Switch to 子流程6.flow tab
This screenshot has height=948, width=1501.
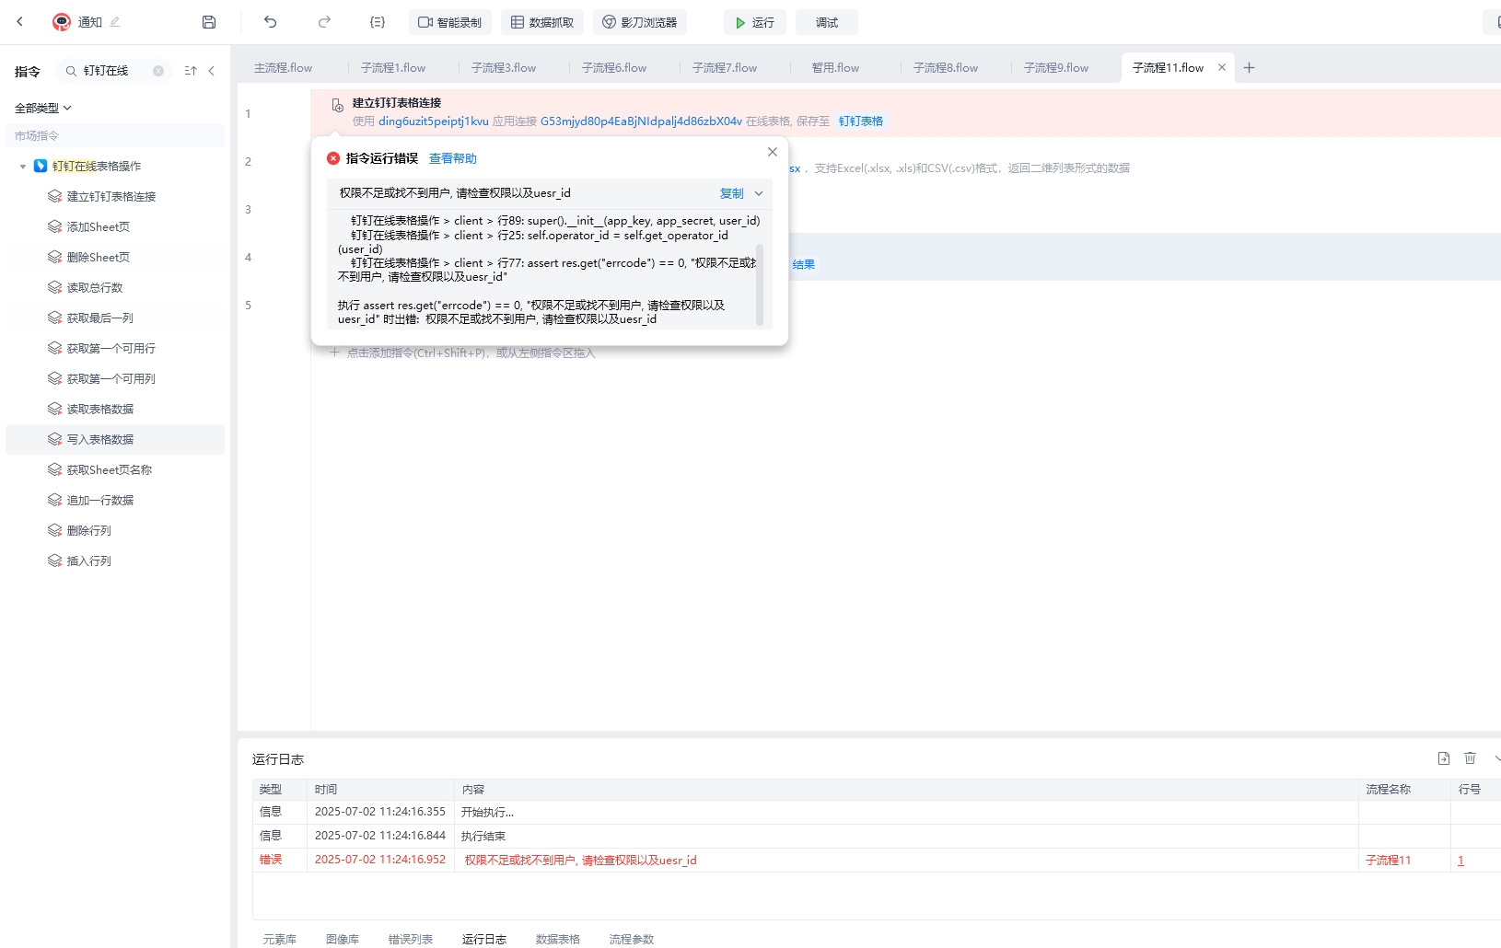coord(614,68)
